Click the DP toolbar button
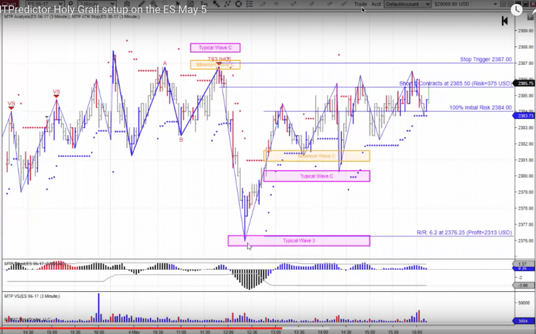This screenshot has width=536, height=334. [x=312, y=4]
